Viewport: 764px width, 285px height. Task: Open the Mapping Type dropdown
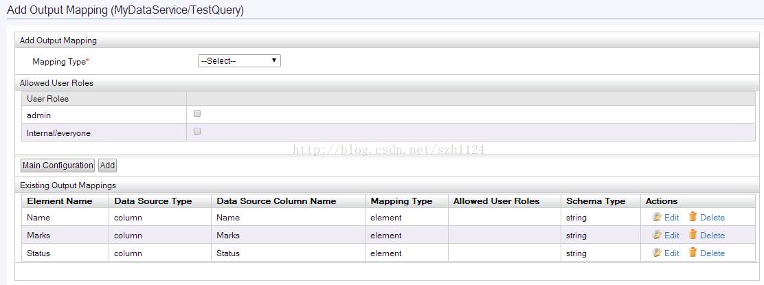coord(239,61)
